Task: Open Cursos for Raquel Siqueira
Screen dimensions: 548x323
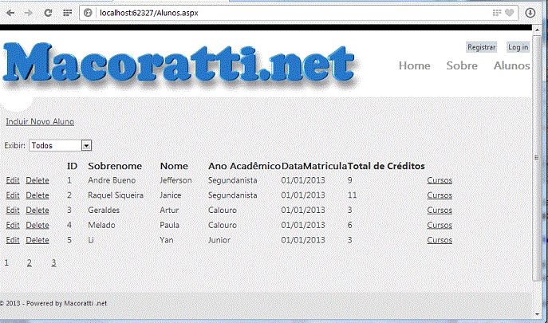Action: pyautogui.click(x=440, y=195)
